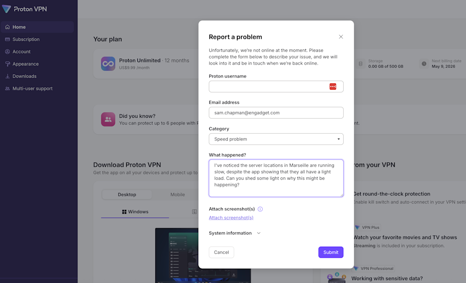Select the Home icon in the sidebar

tap(8, 27)
